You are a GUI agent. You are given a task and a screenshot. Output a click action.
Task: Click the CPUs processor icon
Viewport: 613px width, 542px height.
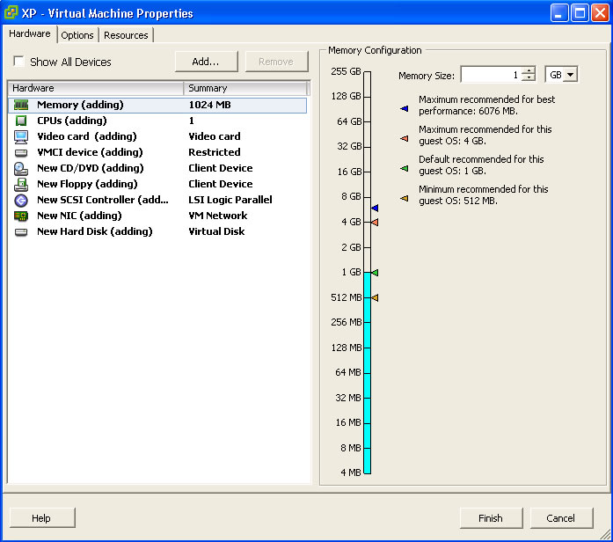click(21, 121)
